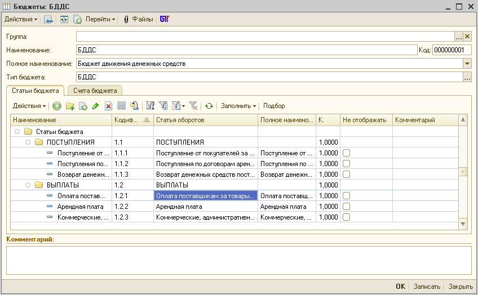The width and height of the screenshot is (478, 295).
Task: Click the Записать button
Action: pos(426,287)
